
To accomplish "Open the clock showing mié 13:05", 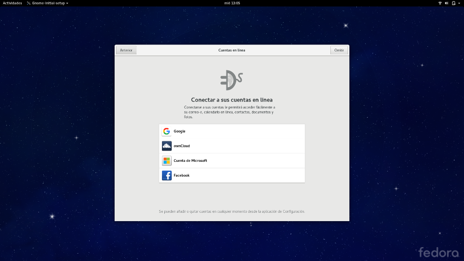I will 232,3.
